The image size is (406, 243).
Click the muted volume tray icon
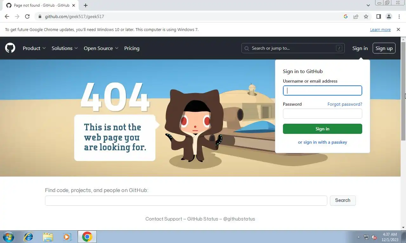tap(374, 237)
